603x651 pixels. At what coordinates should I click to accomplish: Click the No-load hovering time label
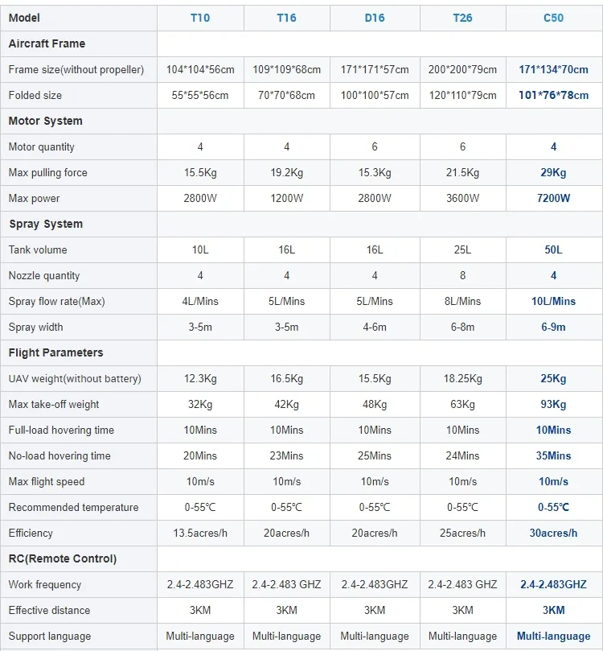[59, 455]
